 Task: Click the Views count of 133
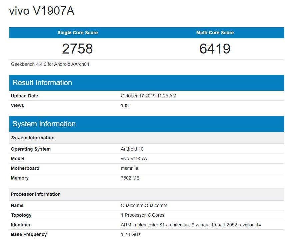point(125,105)
